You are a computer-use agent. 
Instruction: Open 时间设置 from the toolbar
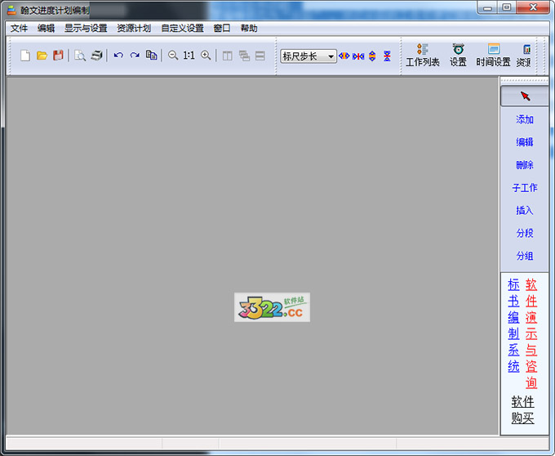coord(493,56)
